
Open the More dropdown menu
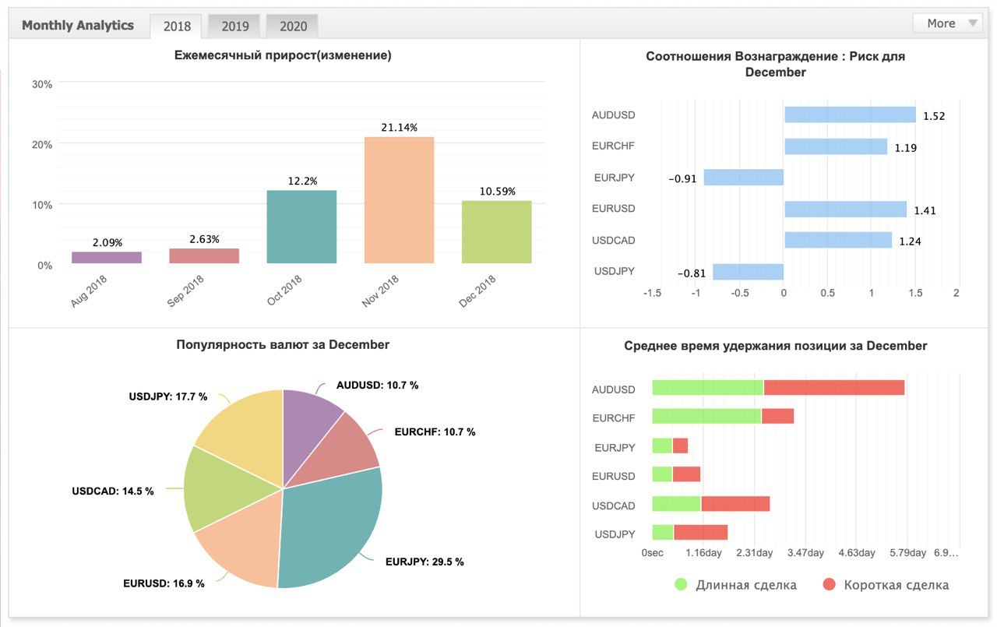tap(947, 23)
